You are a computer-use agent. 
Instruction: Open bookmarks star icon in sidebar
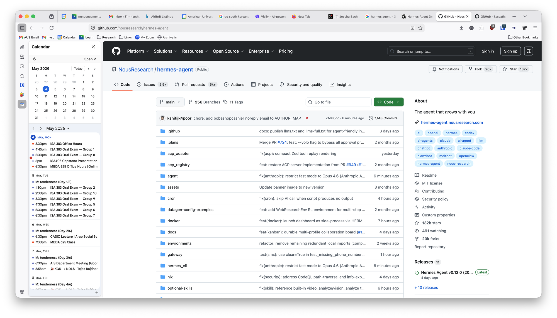(22, 76)
